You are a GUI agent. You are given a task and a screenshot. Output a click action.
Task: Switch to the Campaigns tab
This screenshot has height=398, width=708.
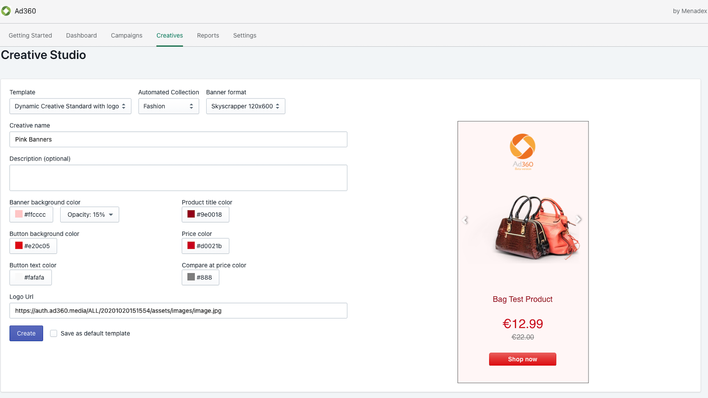[127, 35]
